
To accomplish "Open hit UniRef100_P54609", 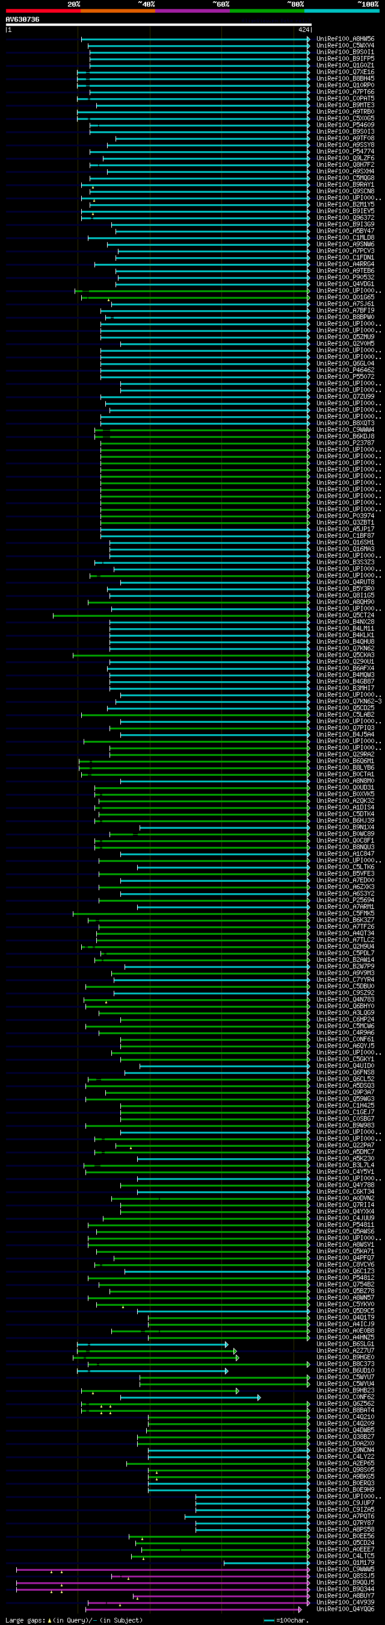I will [x=345, y=125].
